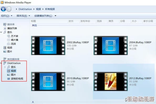Sort by the 时长 column header
The height and width of the screenshot is (104, 156).
71,21
